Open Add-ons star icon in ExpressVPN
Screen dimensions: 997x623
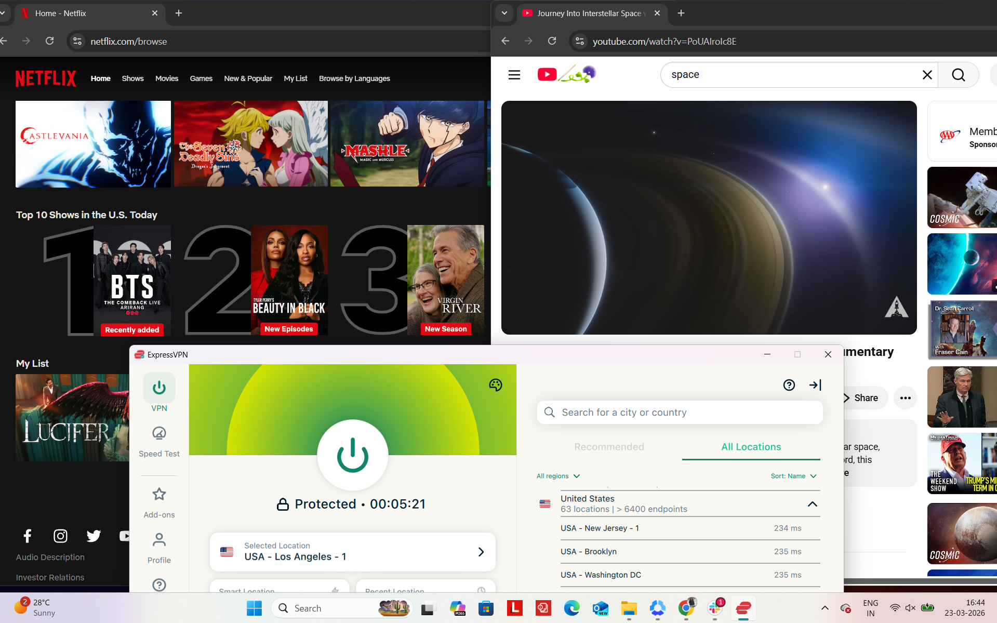159,494
